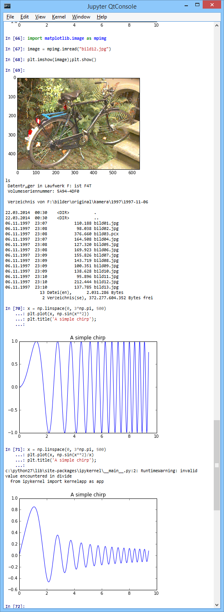Click the scroll down arrow of the scrollbar

(217, 605)
